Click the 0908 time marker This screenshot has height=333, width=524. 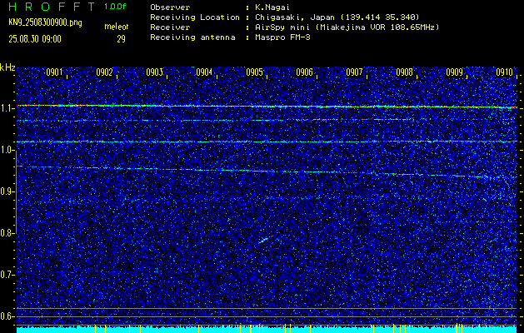pyautogui.click(x=404, y=72)
